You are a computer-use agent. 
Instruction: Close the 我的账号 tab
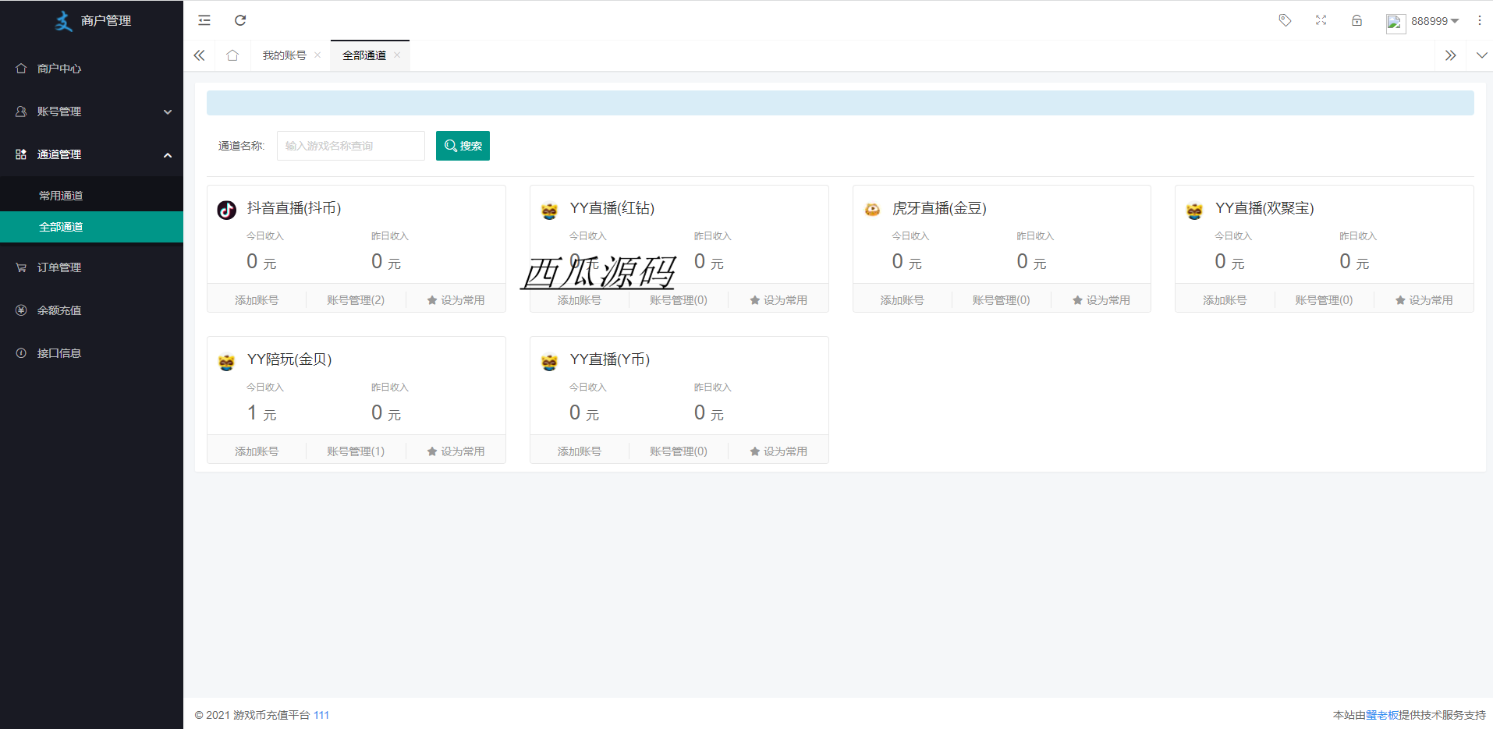pyautogui.click(x=317, y=55)
